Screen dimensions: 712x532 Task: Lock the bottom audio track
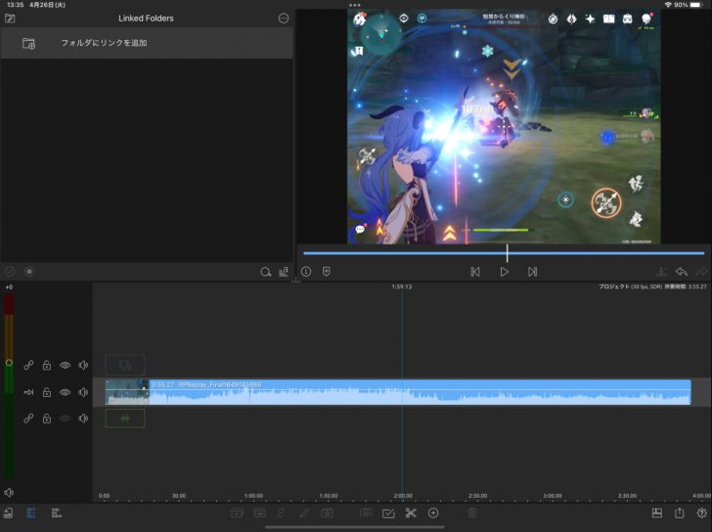pyautogui.click(x=46, y=418)
